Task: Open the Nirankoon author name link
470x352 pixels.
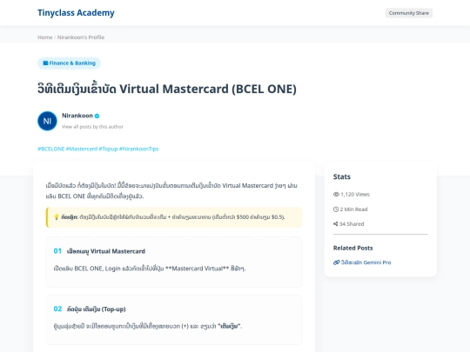Action: pyautogui.click(x=77, y=116)
